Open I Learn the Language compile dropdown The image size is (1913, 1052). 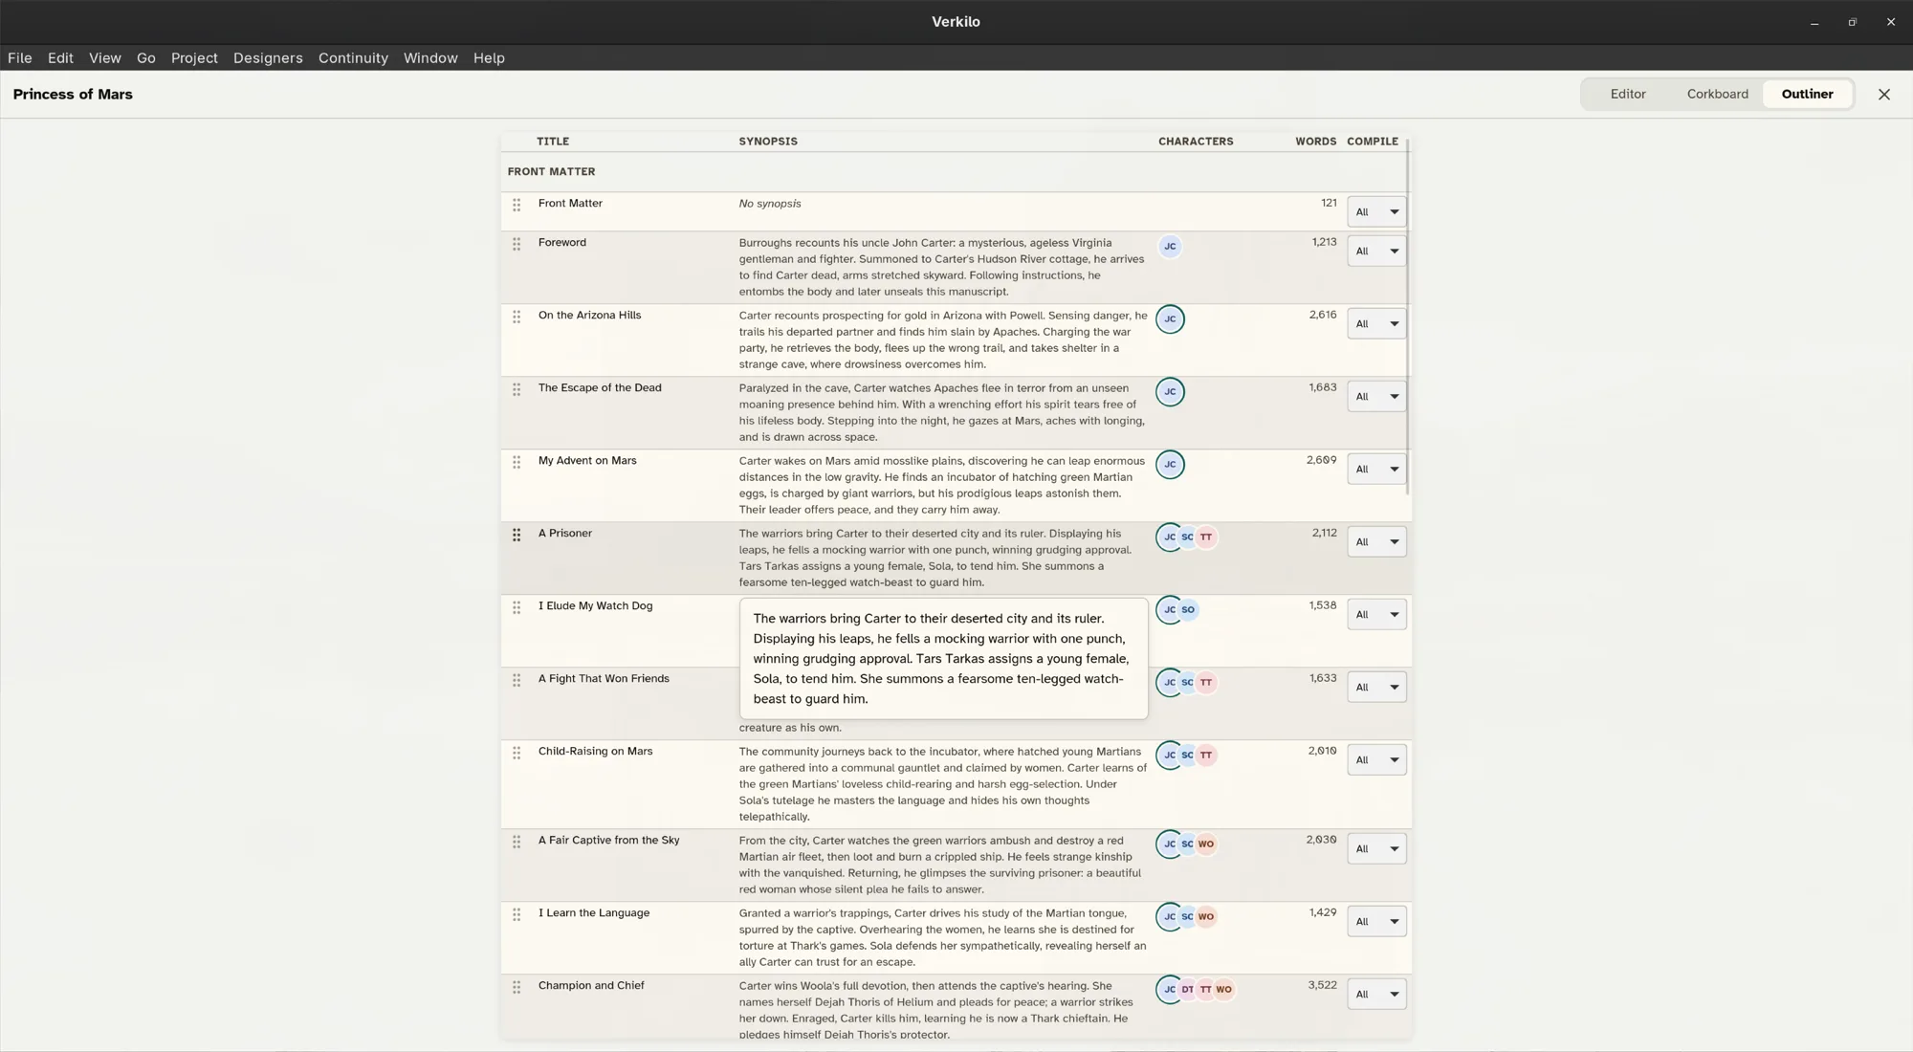(x=1376, y=922)
